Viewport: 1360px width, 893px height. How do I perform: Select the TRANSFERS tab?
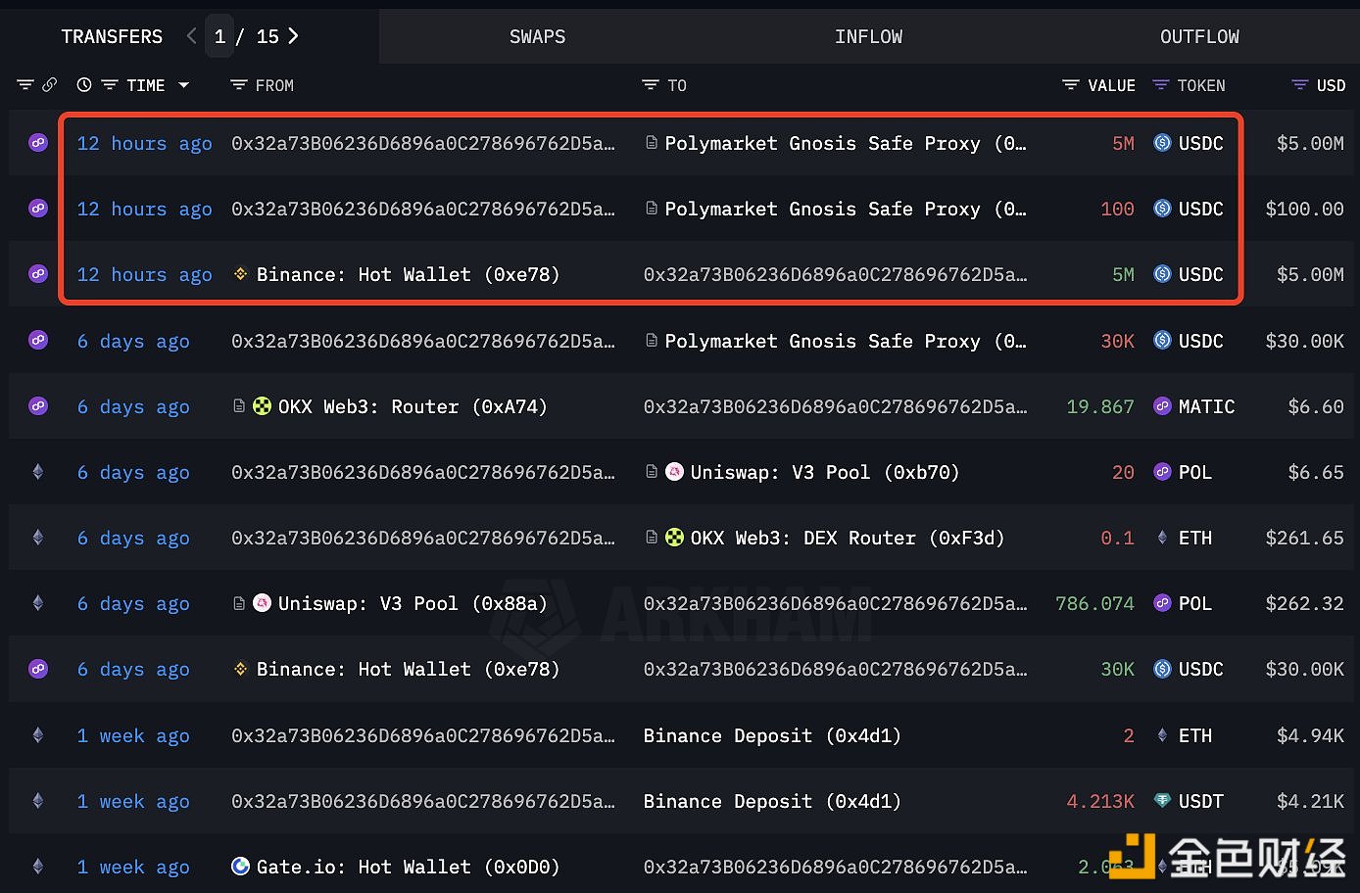[112, 37]
